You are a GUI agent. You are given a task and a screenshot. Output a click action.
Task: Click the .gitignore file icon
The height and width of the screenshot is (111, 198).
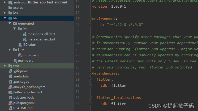coord(10,71)
